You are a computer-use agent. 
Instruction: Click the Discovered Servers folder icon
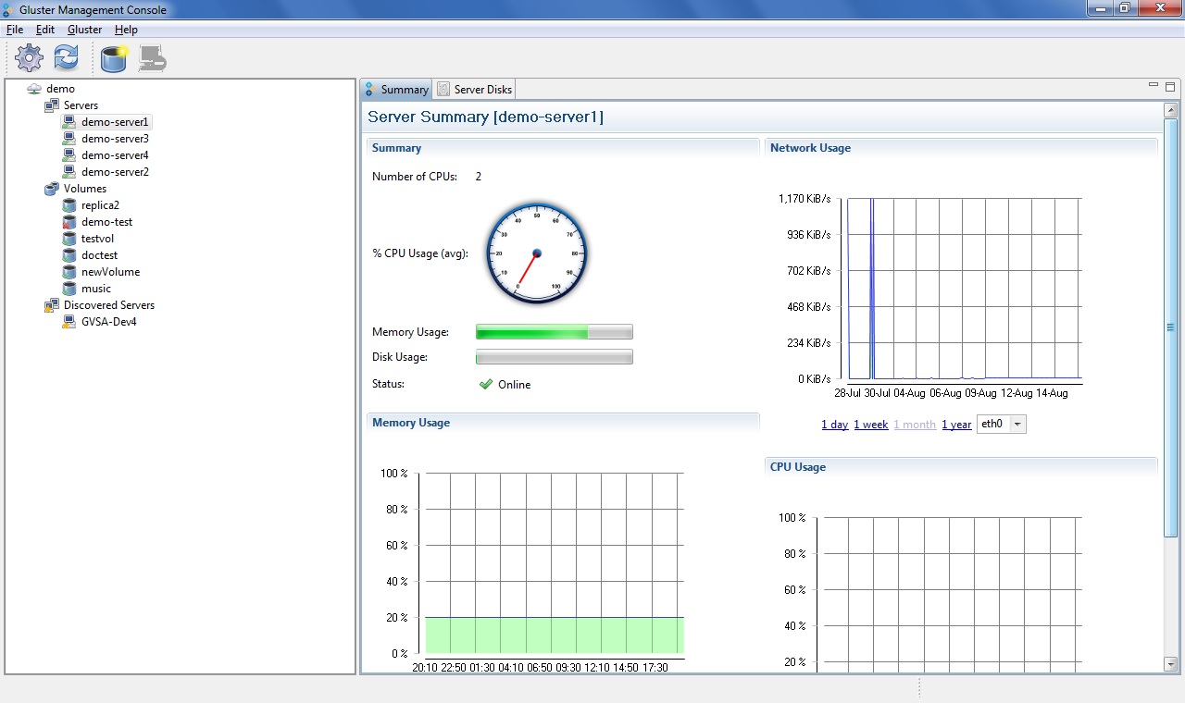[52, 305]
